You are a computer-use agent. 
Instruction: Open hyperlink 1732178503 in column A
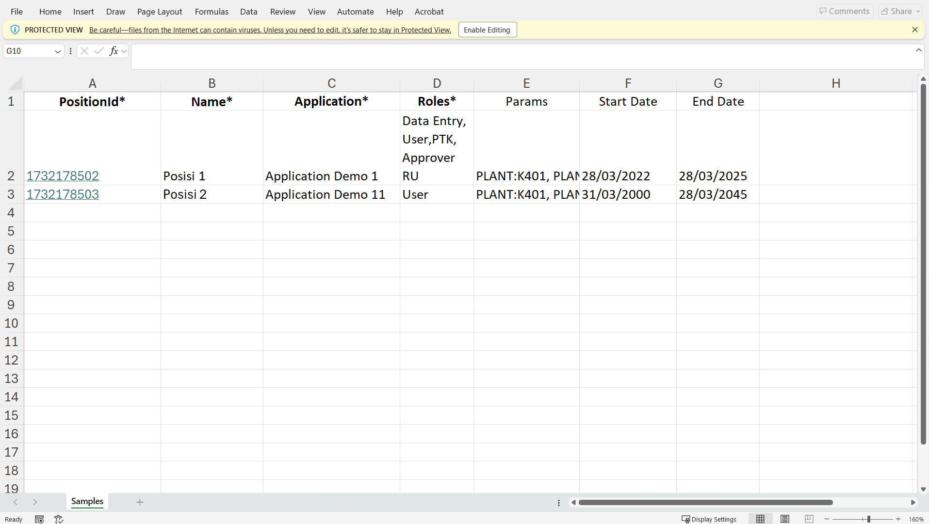63,194
